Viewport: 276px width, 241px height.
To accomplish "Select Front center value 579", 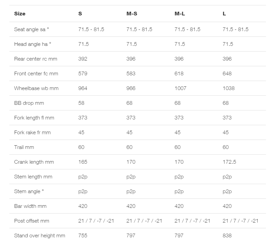I will coord(83,74).
